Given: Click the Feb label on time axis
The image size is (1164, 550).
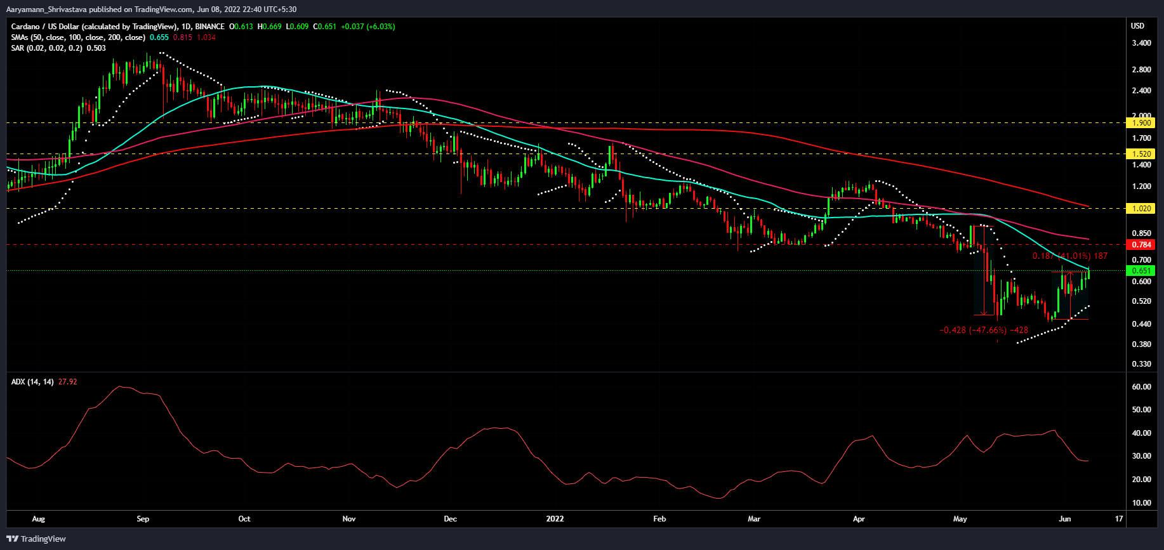Looking at the screenshot, I should tap(660, 519).
